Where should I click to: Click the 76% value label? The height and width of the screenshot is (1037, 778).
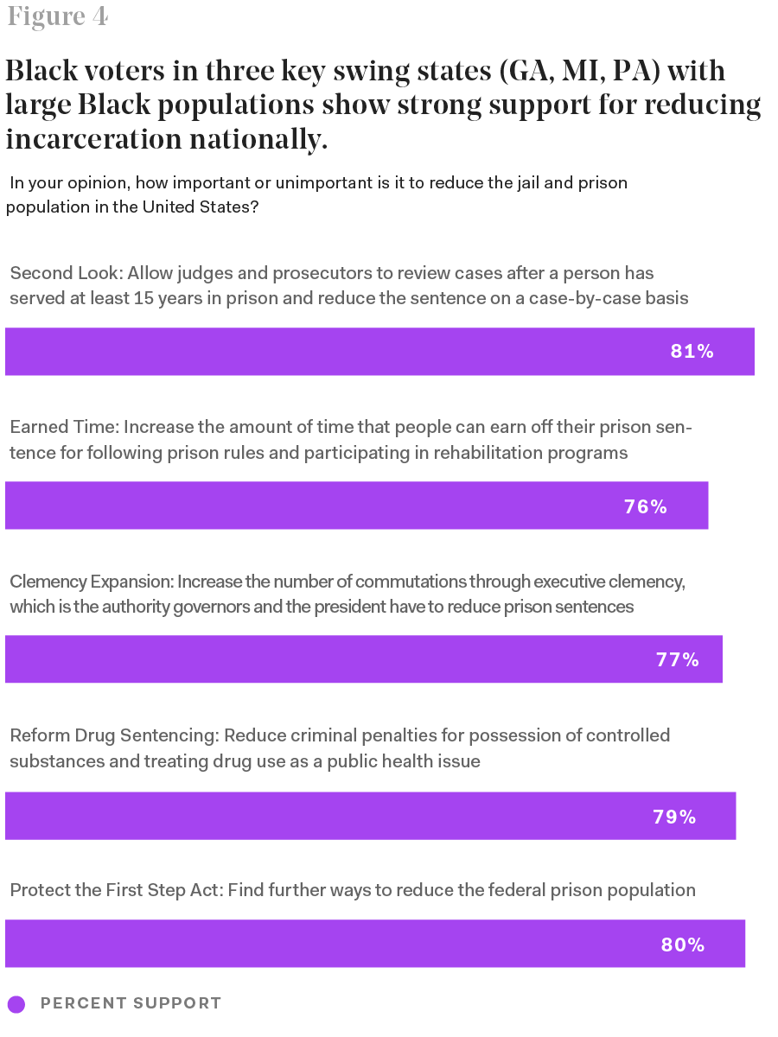coord(646,507)
